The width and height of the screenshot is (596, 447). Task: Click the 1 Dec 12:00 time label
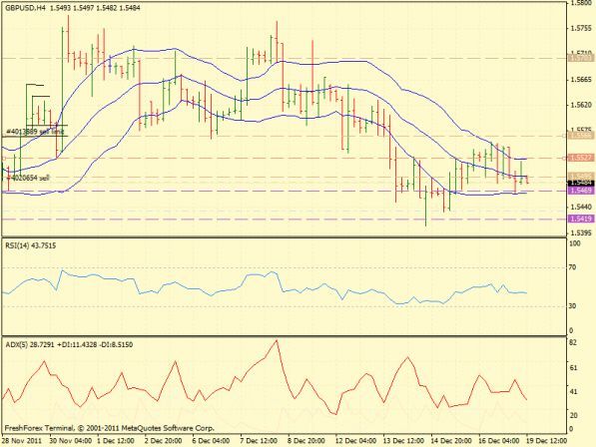pos(116,441)
